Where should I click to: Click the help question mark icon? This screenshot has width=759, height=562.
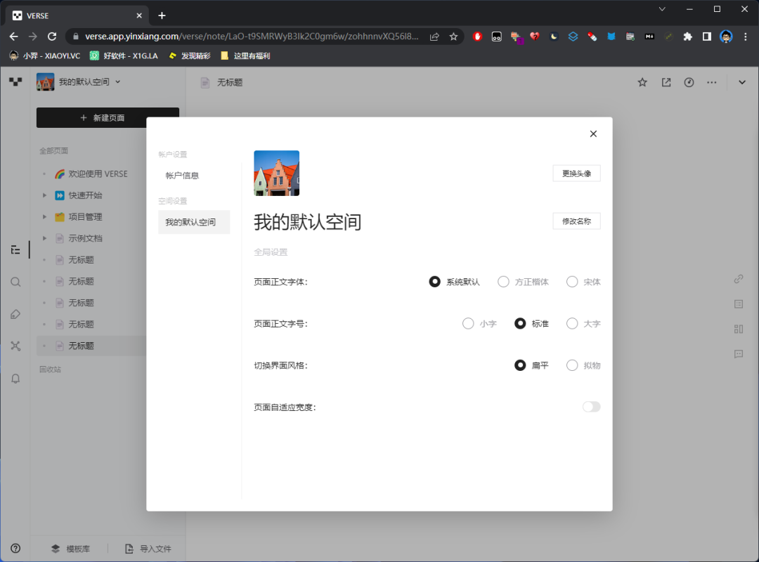pyautogui.click(x=15, y=548)
